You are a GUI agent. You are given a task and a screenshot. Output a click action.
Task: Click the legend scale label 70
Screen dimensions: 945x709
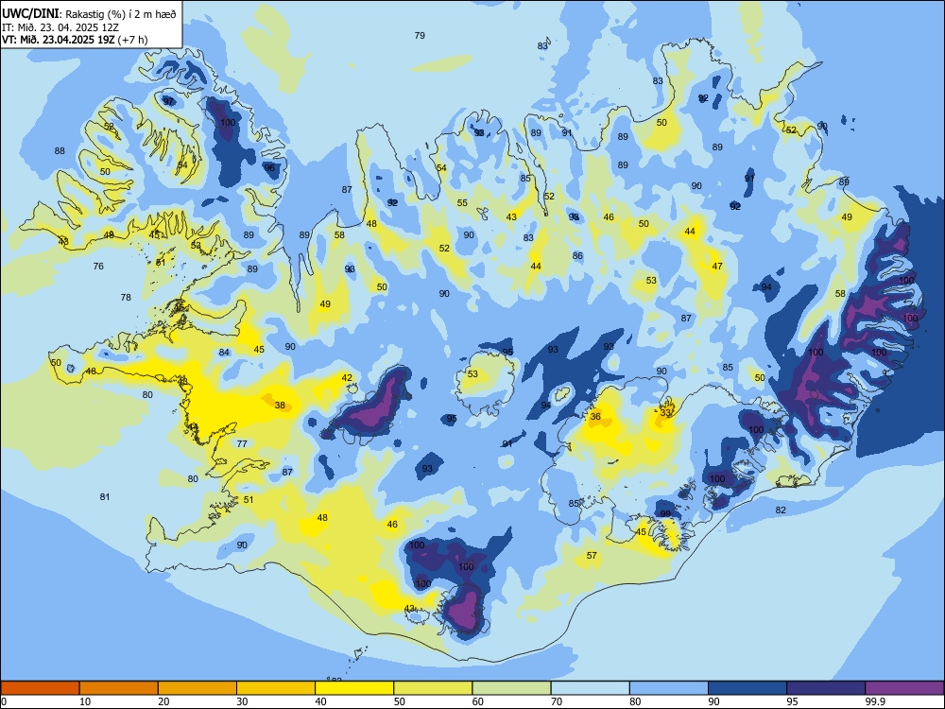[557, 701]
